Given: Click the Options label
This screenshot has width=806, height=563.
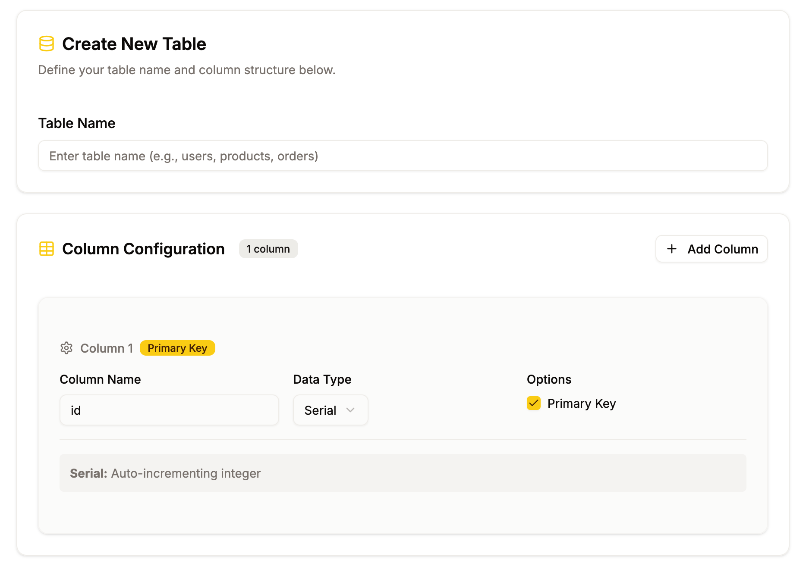Looking at the screenshot, I should [x=549, y=379].
